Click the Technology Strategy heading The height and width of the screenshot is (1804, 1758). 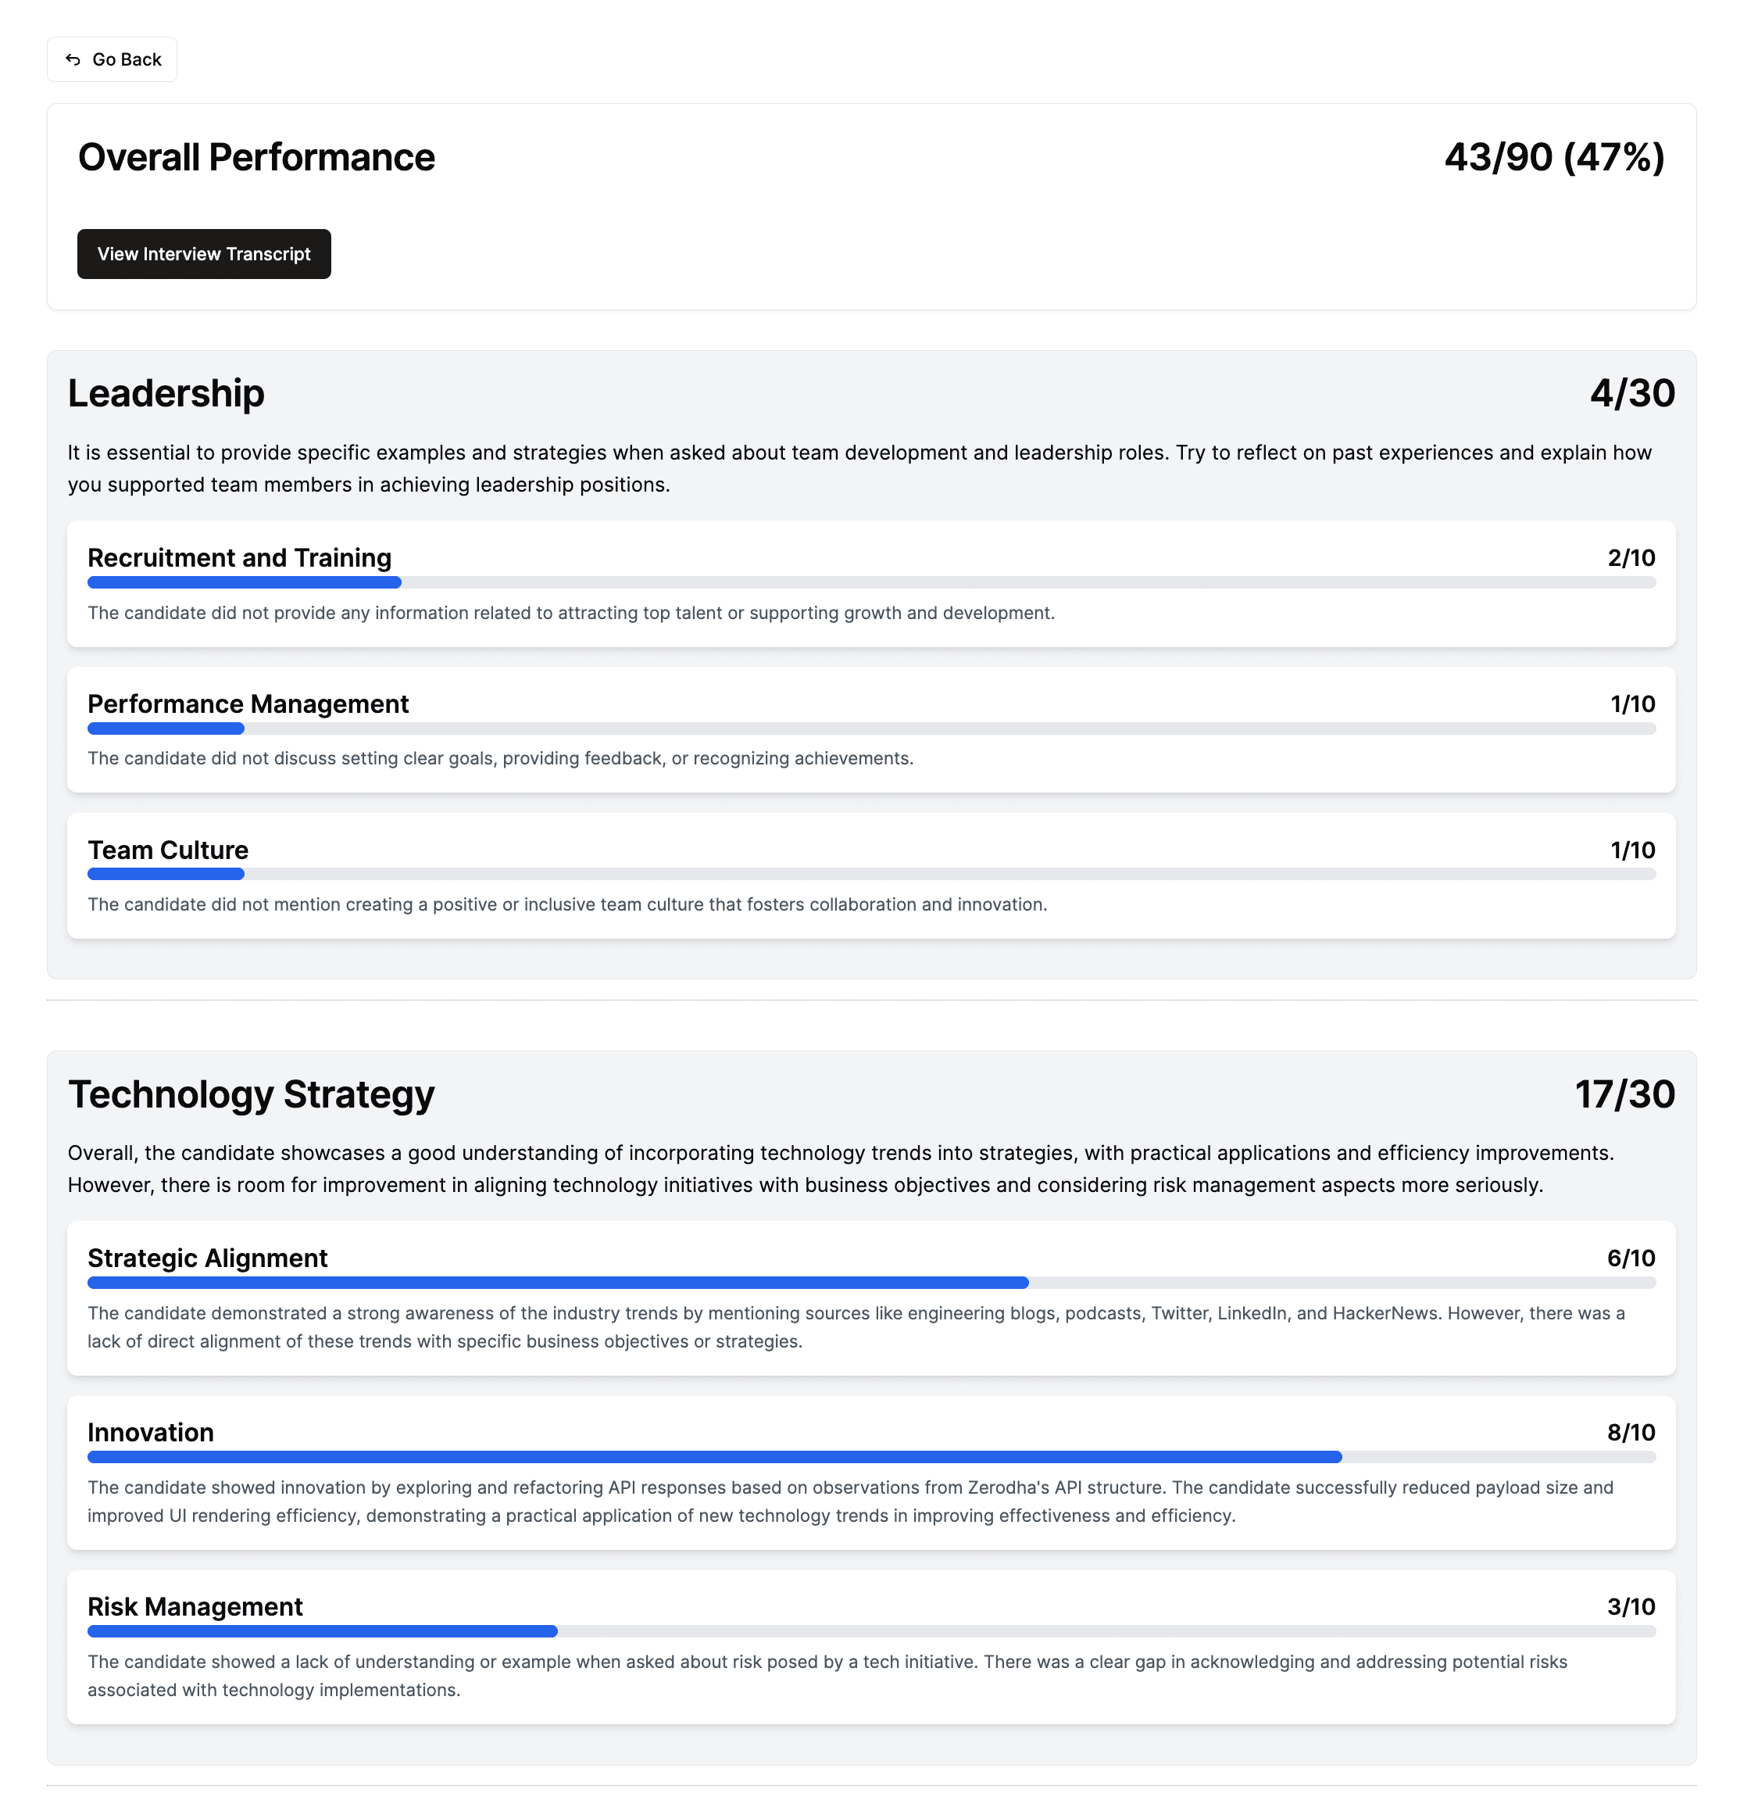point(251,1094)
